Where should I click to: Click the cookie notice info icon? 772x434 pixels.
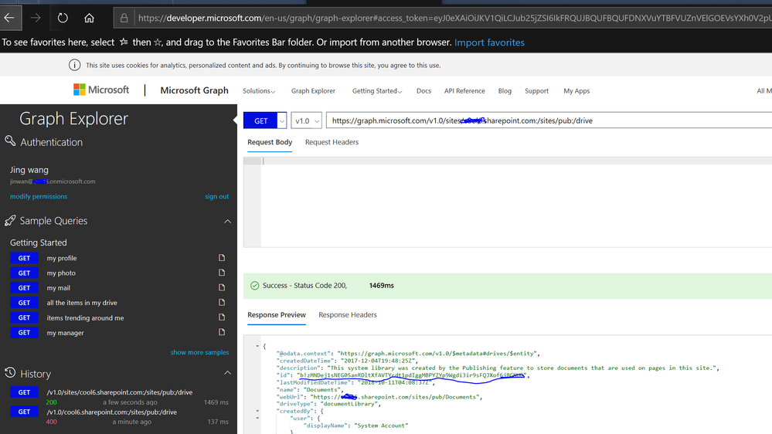pos(74,65)
